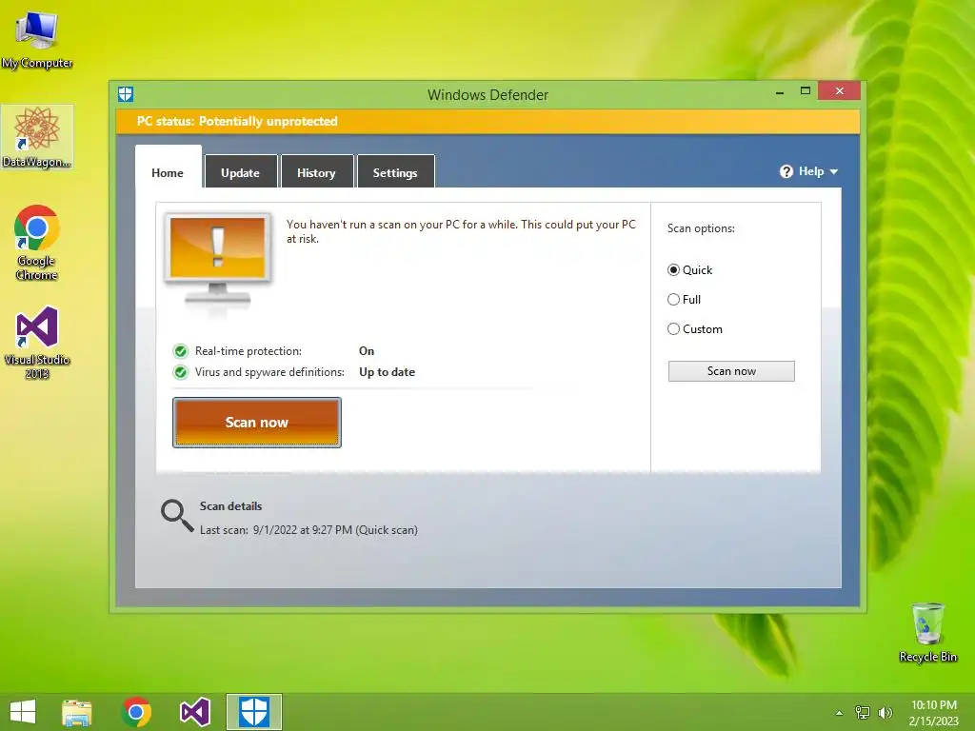Screen dimensions: 975x731
Task: Select the Full scan option
Action: point(673,300)
